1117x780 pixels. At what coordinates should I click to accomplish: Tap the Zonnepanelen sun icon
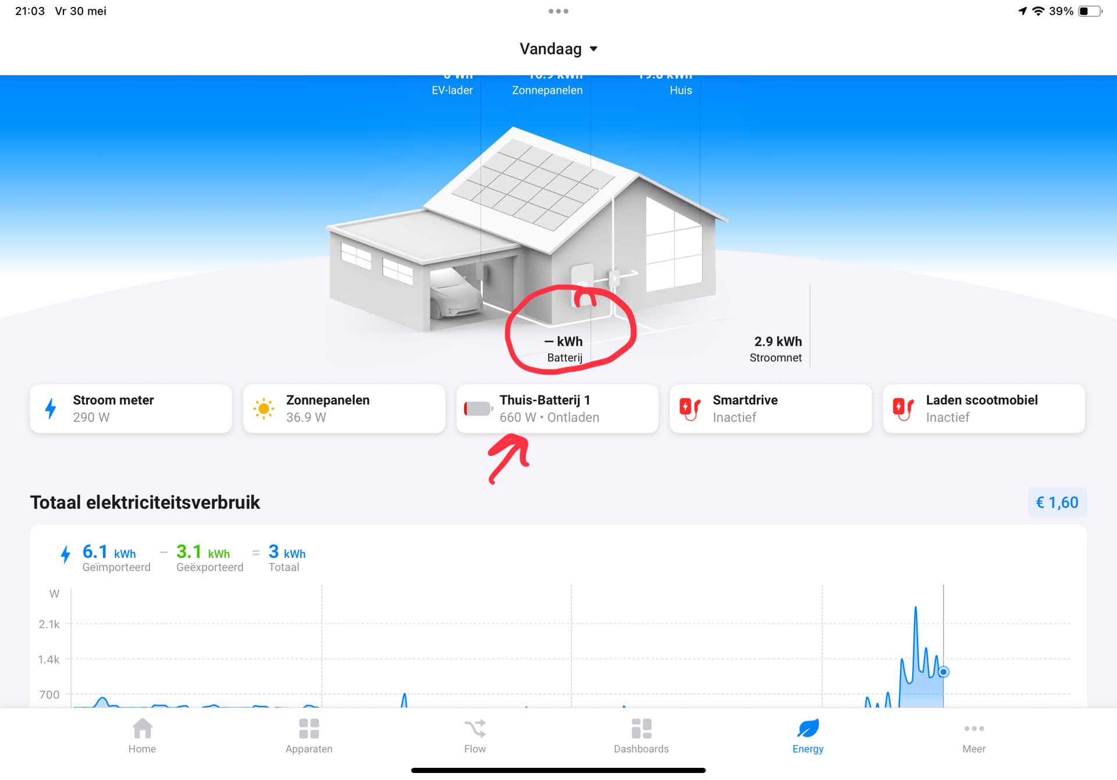[264, 408]
